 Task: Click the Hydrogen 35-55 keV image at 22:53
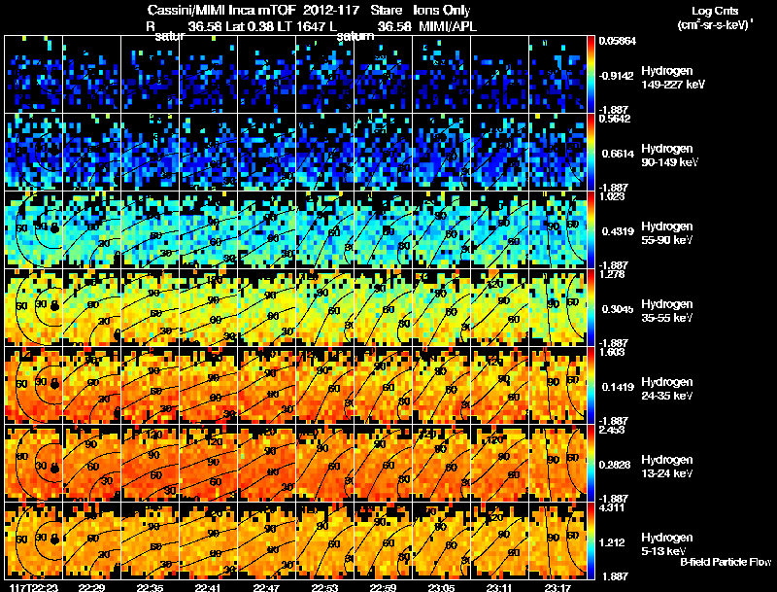point(324,307)
